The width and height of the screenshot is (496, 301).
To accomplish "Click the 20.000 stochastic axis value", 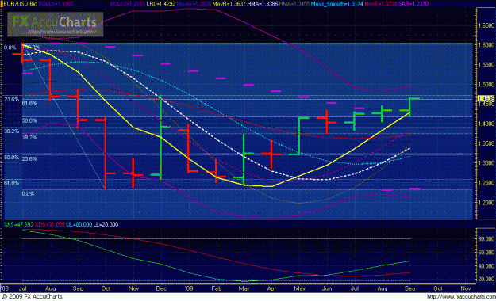I will pos(486,279).
